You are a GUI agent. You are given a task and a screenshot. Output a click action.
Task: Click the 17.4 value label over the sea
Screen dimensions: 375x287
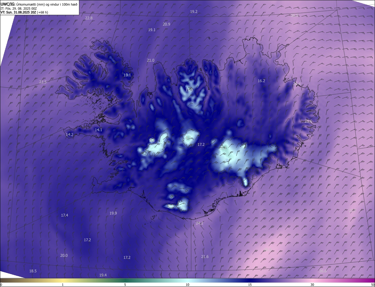(64, 215)
